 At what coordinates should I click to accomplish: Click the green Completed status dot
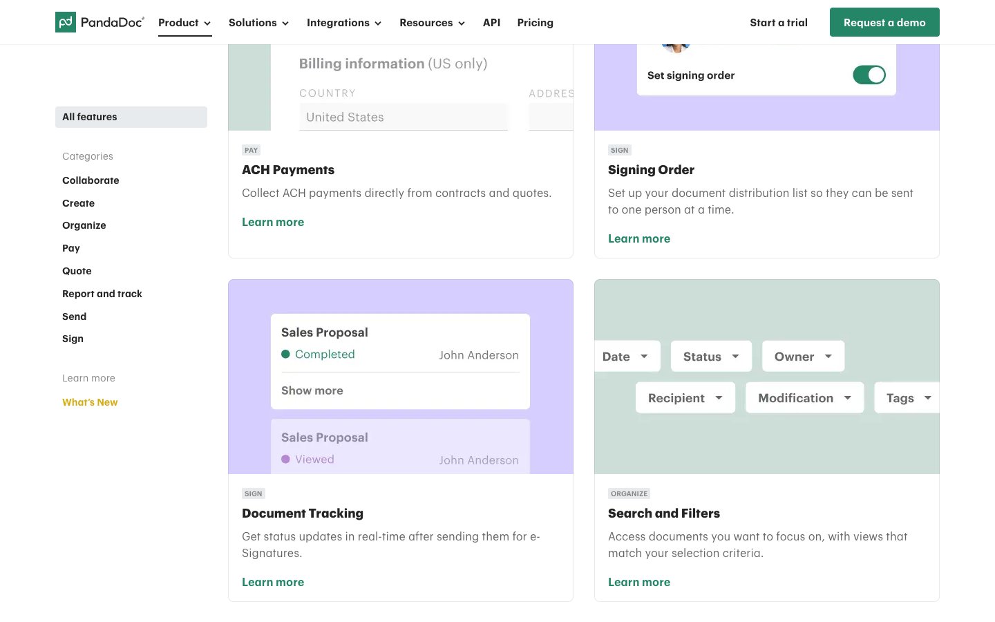[285, 355]
